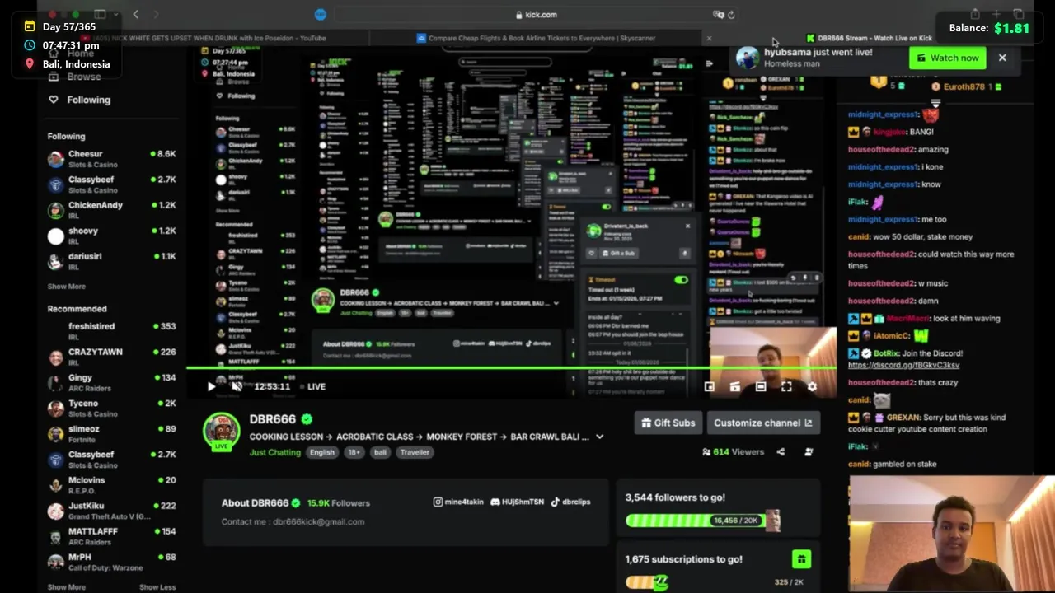Click the translate icon in address bar

[x=719, y=14]
